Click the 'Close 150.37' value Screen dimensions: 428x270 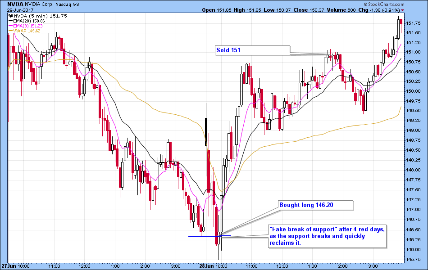tap(309, 10)
